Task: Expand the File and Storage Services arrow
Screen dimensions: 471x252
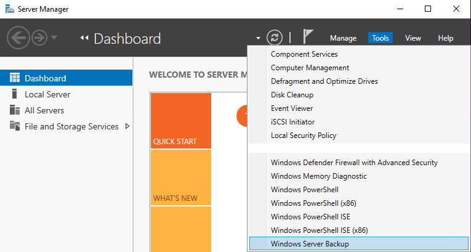Action: tap(127, 126)
